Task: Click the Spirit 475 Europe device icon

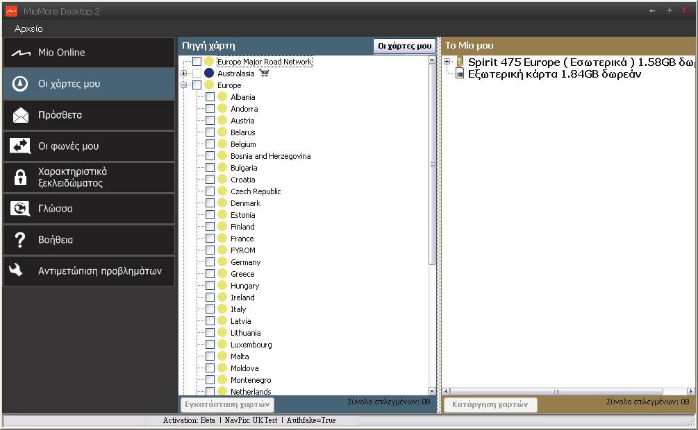Action: pyautogui.click(x=460, y=61)
